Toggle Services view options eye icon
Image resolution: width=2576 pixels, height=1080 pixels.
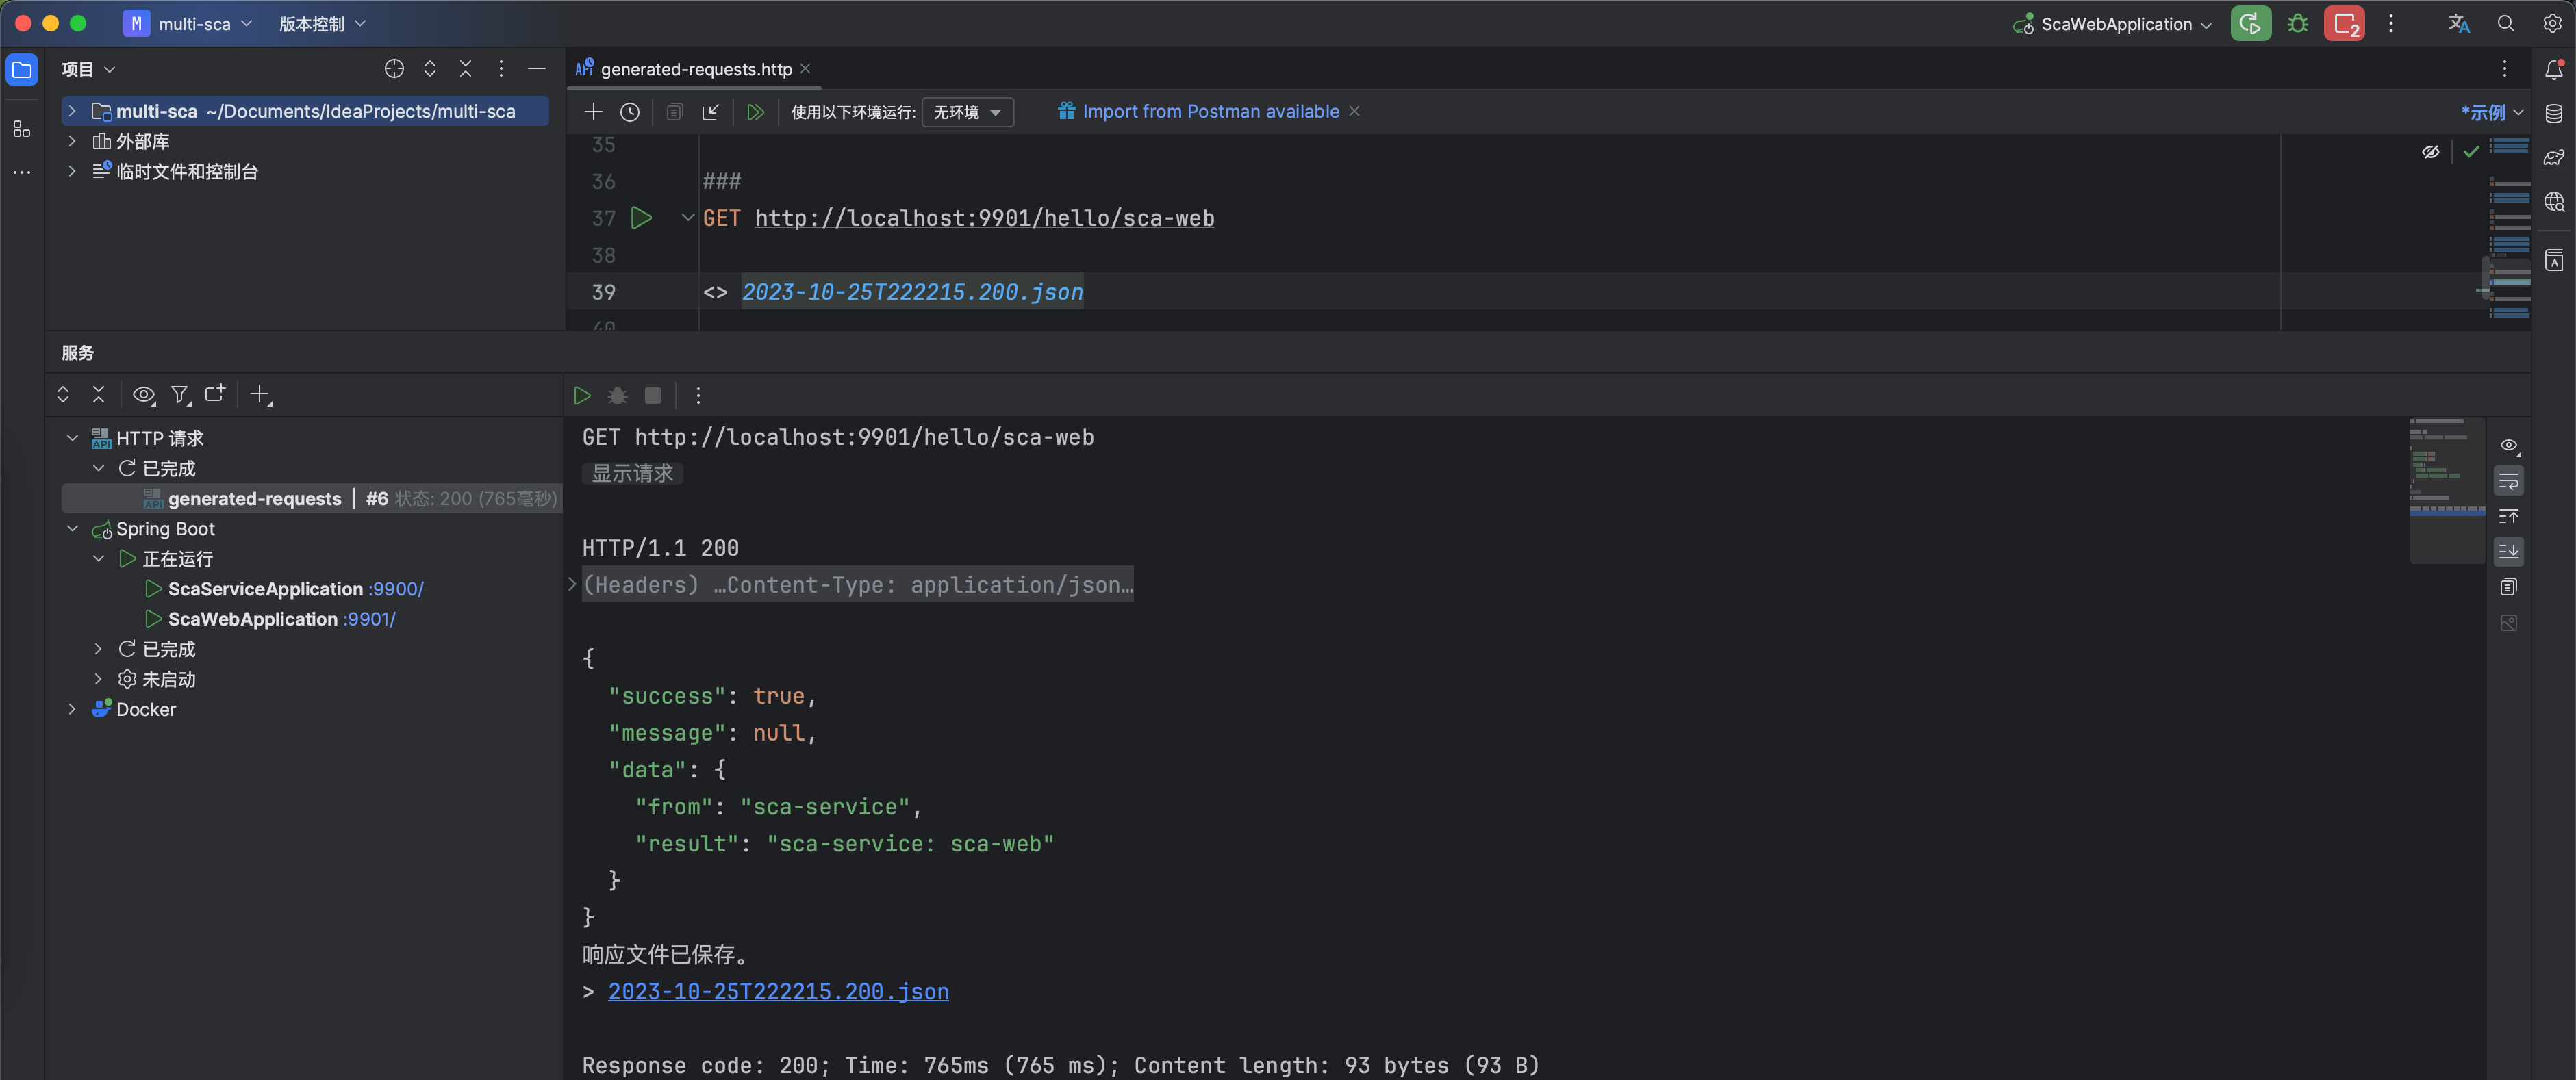coord(144,395)
